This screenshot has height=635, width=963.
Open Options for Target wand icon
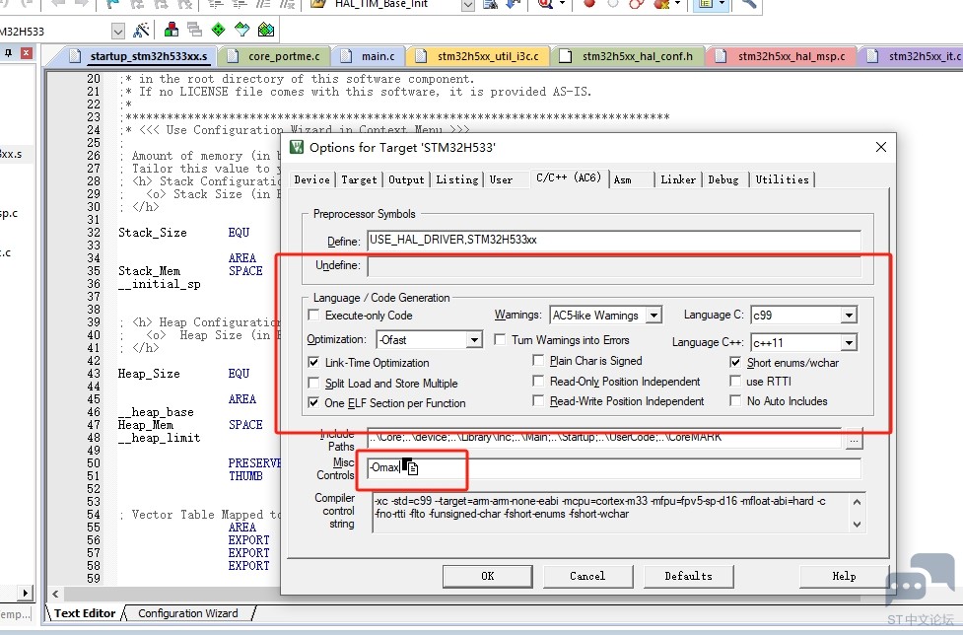coord(141,30)
